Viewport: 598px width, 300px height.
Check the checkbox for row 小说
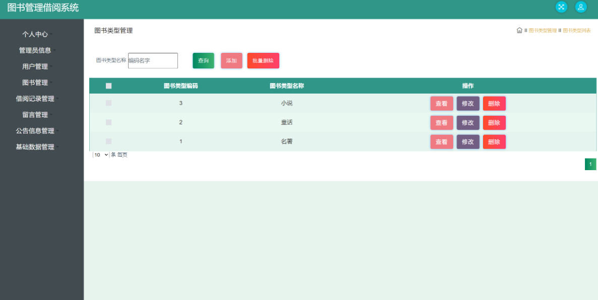click(x=108, y=103)
